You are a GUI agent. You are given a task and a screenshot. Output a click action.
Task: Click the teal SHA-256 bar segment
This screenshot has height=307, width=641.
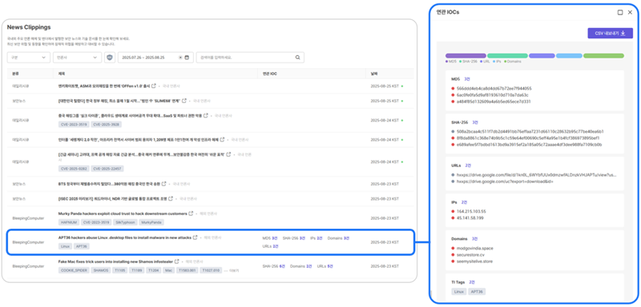(x=507, y=55)
